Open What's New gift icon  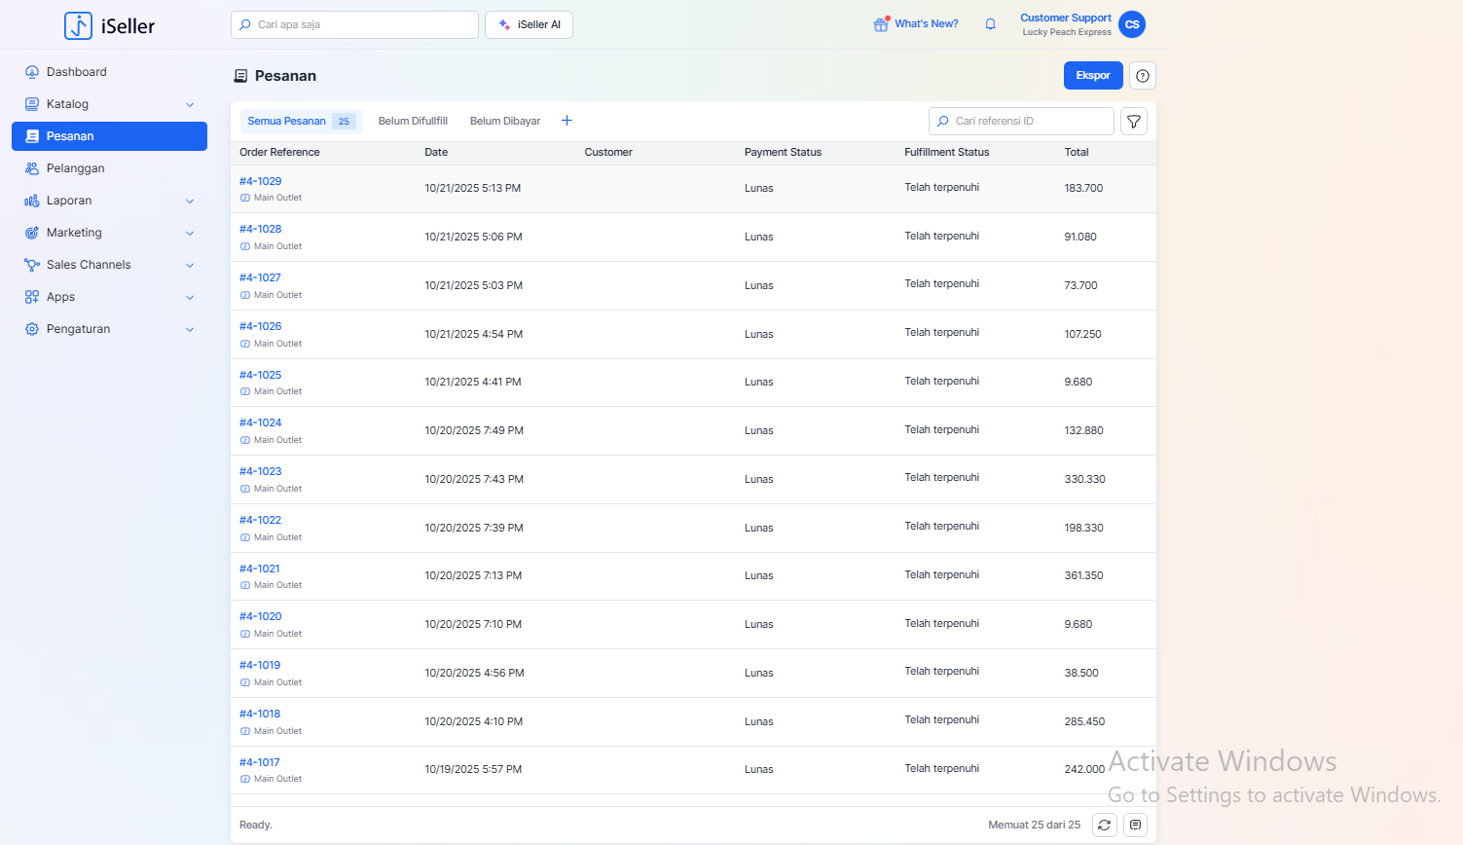pyautogui.click(x=881, y=24)
